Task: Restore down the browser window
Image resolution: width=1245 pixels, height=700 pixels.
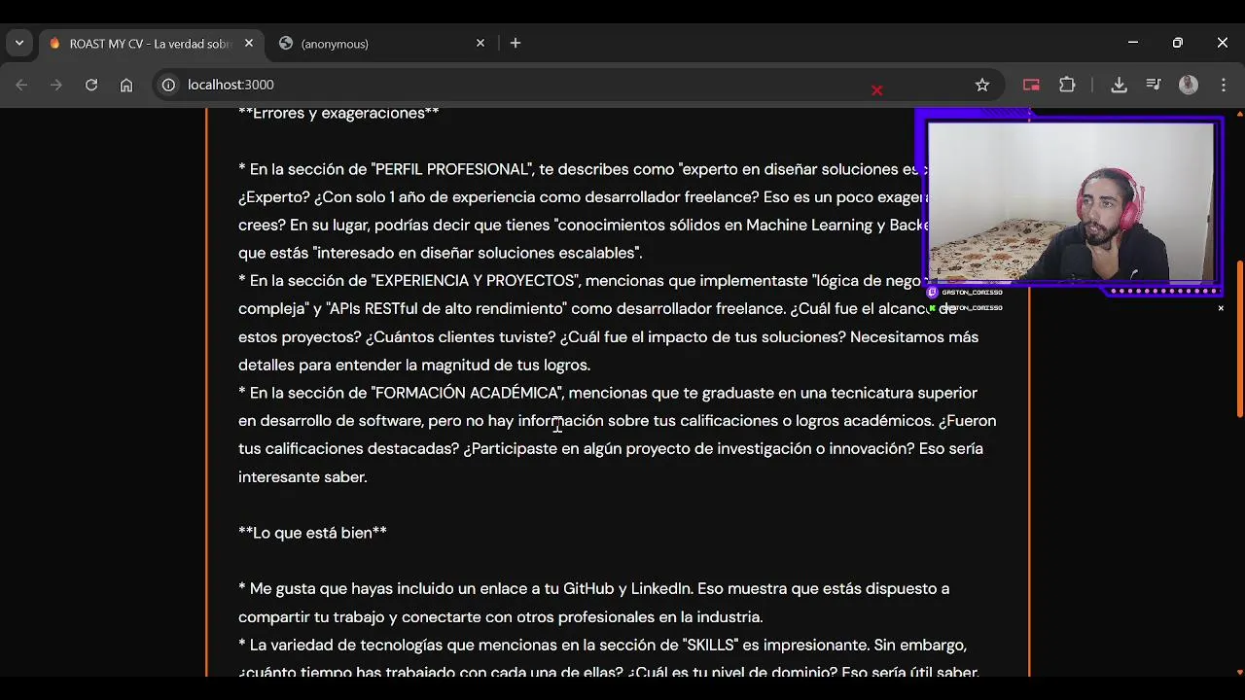Action: click(1178, 43)
